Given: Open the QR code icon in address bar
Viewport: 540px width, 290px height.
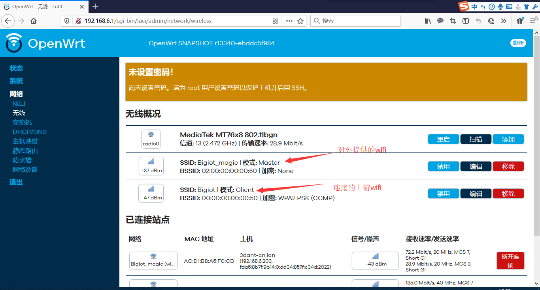Looking at the screenshot, I should point(276,21).
